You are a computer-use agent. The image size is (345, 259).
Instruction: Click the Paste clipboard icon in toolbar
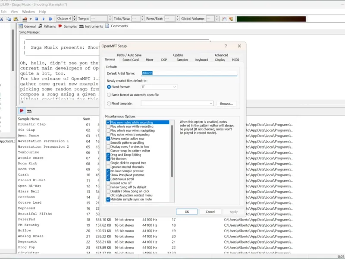pyautogui.click(x=16, y=19)
